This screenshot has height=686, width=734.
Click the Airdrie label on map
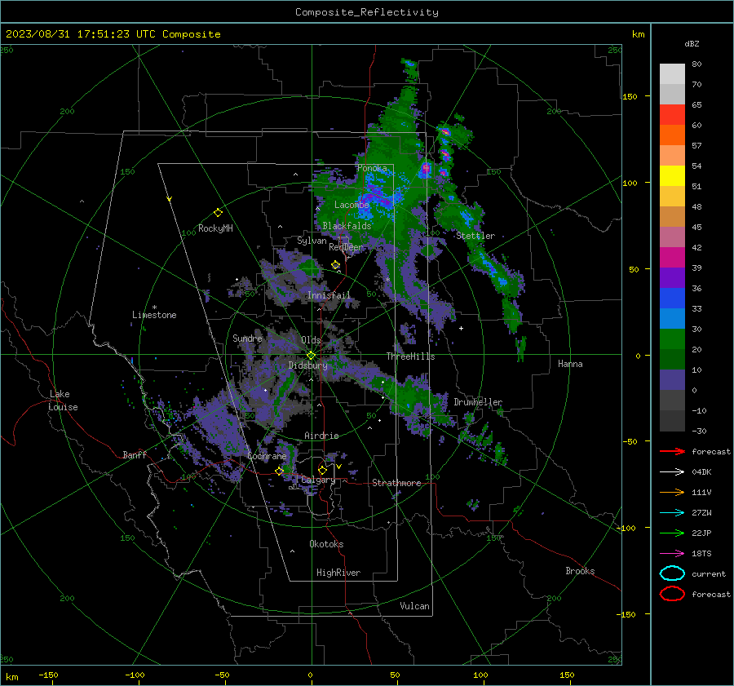coord(321,436)
